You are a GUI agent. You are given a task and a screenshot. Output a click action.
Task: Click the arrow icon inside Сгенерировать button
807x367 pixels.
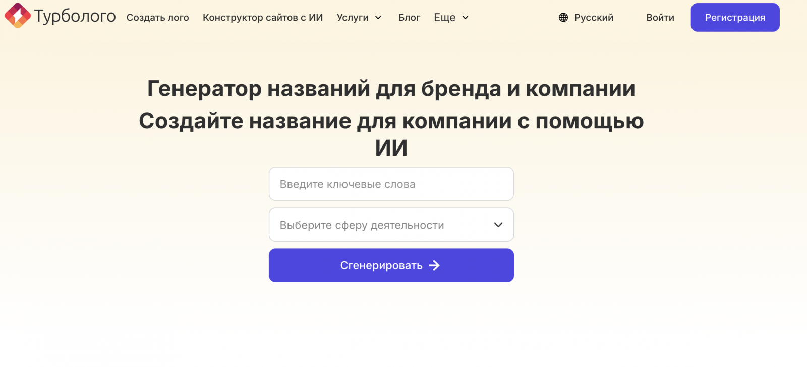coord(434,265)
